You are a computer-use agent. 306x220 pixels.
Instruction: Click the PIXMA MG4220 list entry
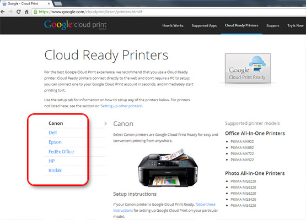[x=243, y=205]
